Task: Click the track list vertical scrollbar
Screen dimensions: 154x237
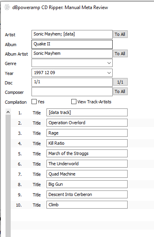Action: [8, 175]
